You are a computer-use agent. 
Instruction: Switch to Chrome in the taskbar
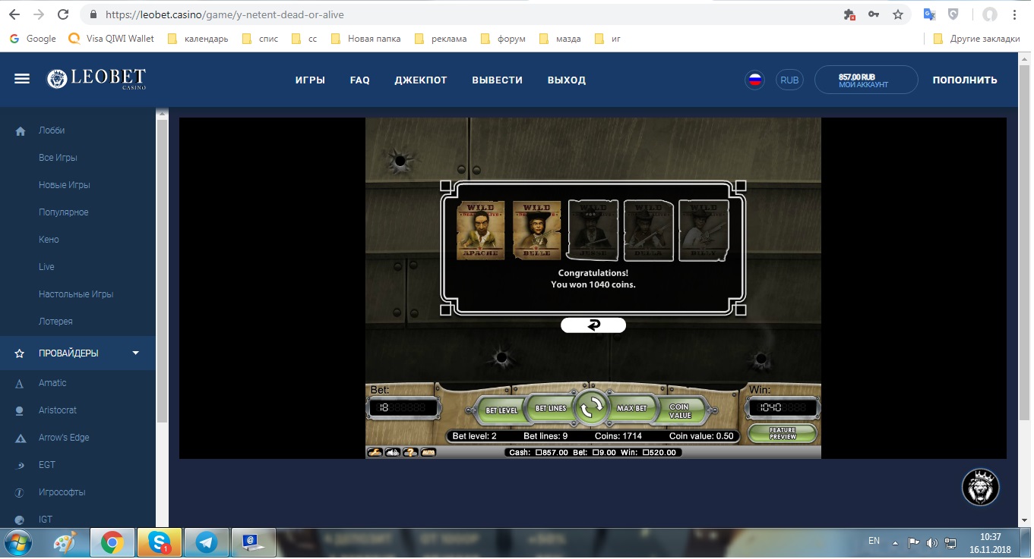click(x=112, y=542)
